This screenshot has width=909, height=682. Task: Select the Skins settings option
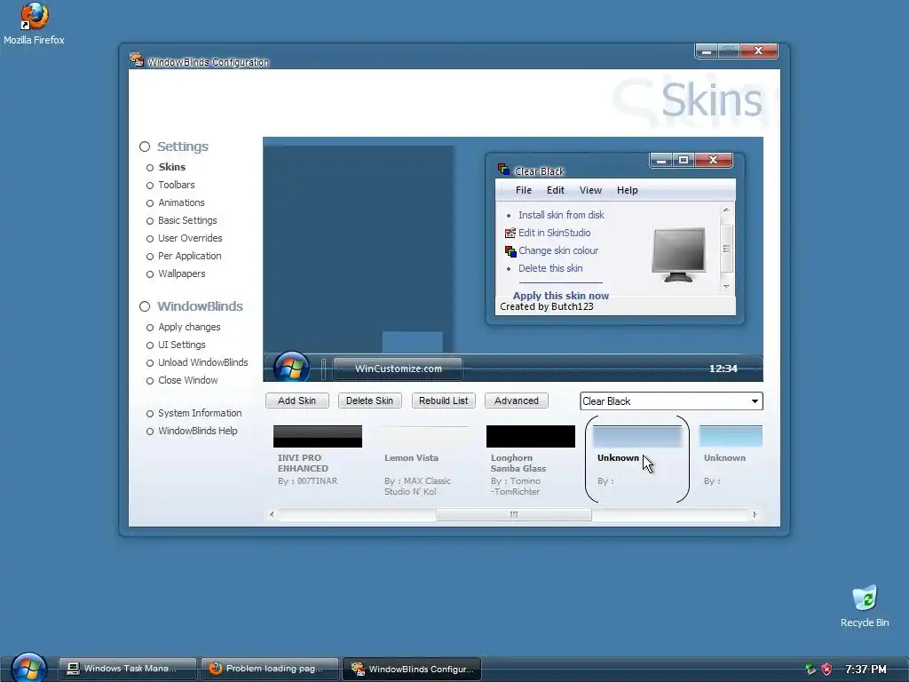pyautogui.click(x=166, y=167)
